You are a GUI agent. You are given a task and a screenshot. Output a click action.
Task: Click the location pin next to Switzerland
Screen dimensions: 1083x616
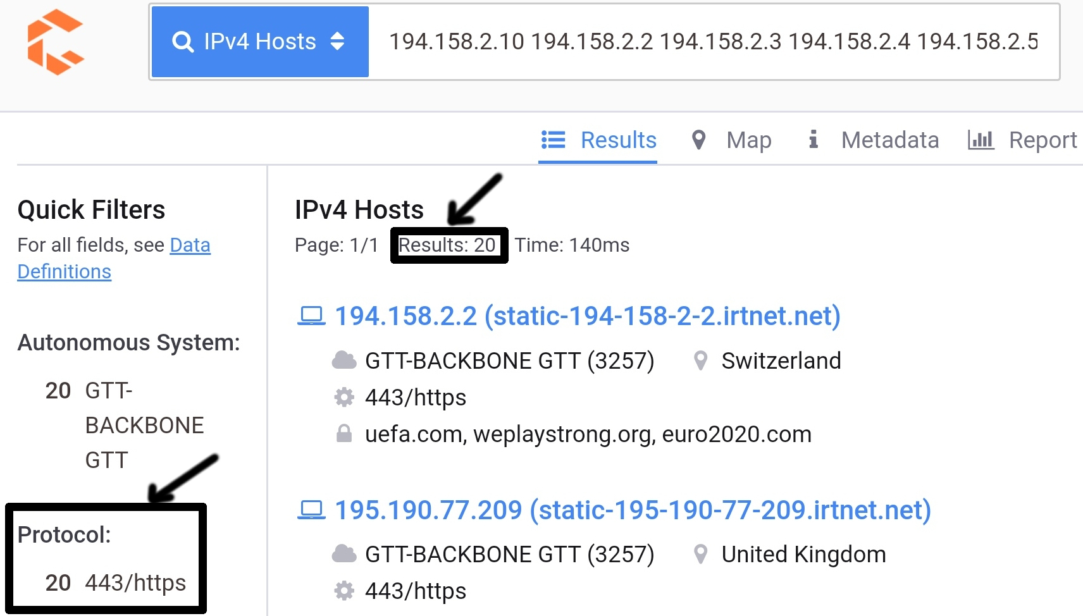tap(700, 360)
